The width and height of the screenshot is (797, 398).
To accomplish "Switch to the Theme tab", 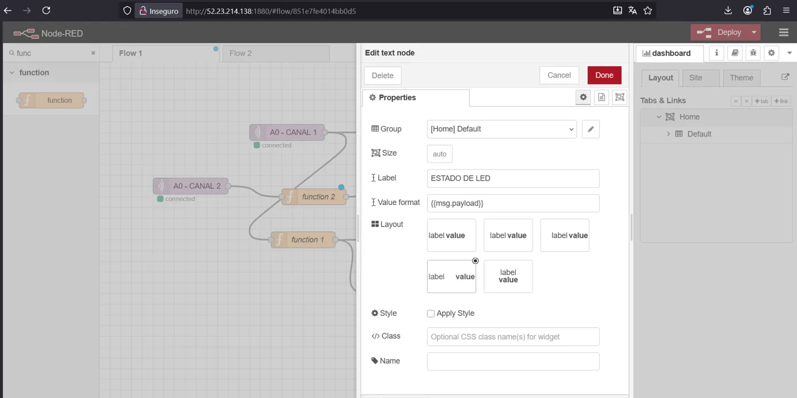I will pyautogui.click(x=741, y=78).
